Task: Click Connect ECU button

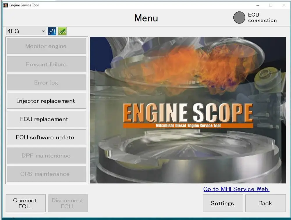Action: click(26, 203)
